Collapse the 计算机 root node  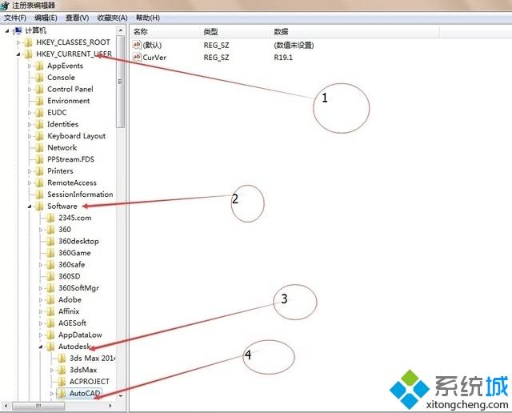point(7,31)
